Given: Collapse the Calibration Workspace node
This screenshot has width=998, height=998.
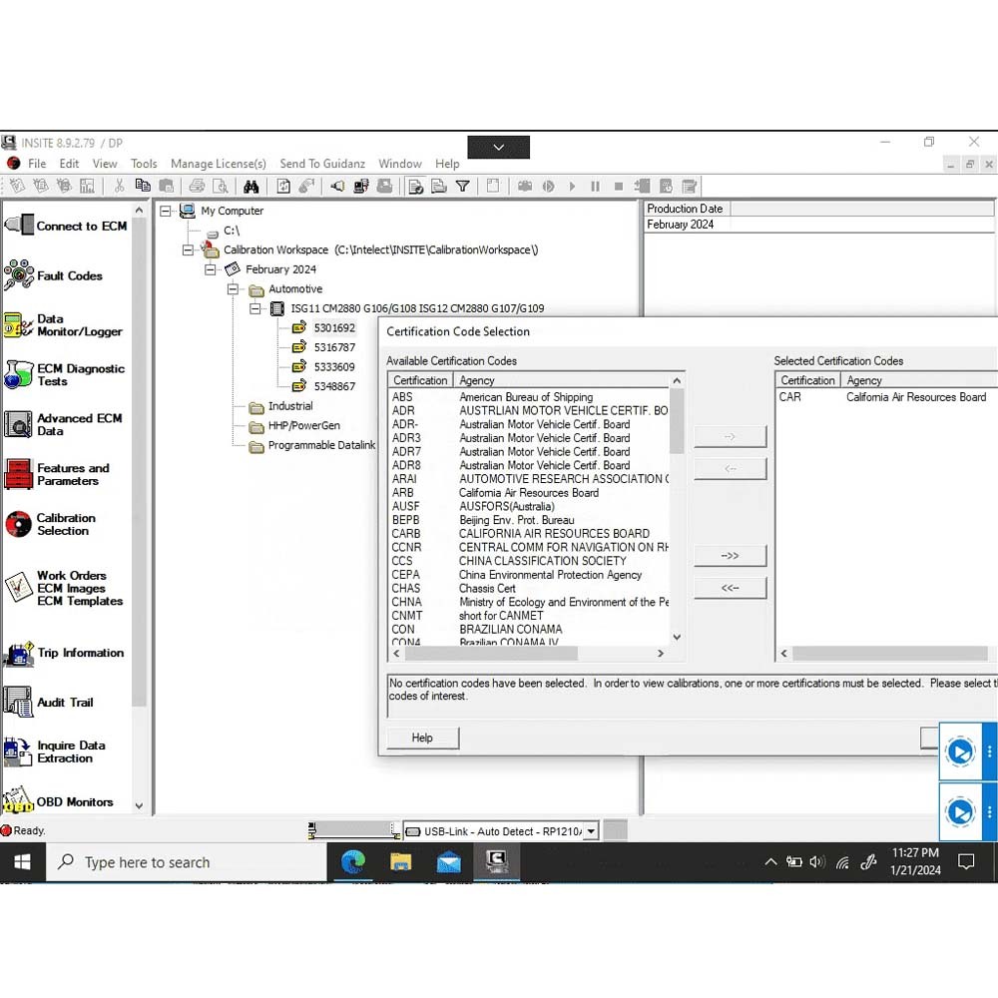Looking at the screenshot, I should [x=188, y=250].
